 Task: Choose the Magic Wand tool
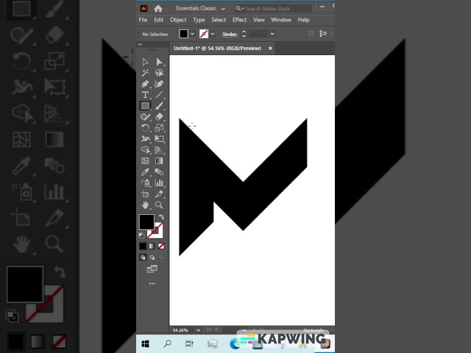pyautogui.click(x=146, y=73)
